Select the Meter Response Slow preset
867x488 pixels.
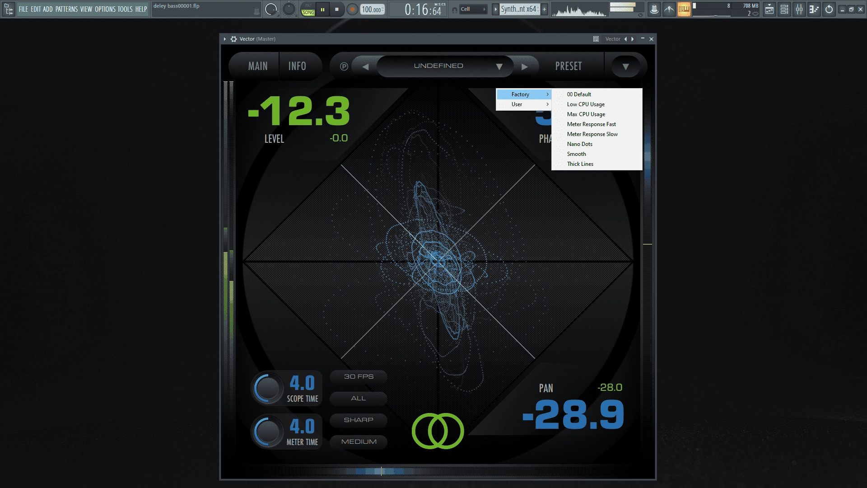(x=597, y=134)
